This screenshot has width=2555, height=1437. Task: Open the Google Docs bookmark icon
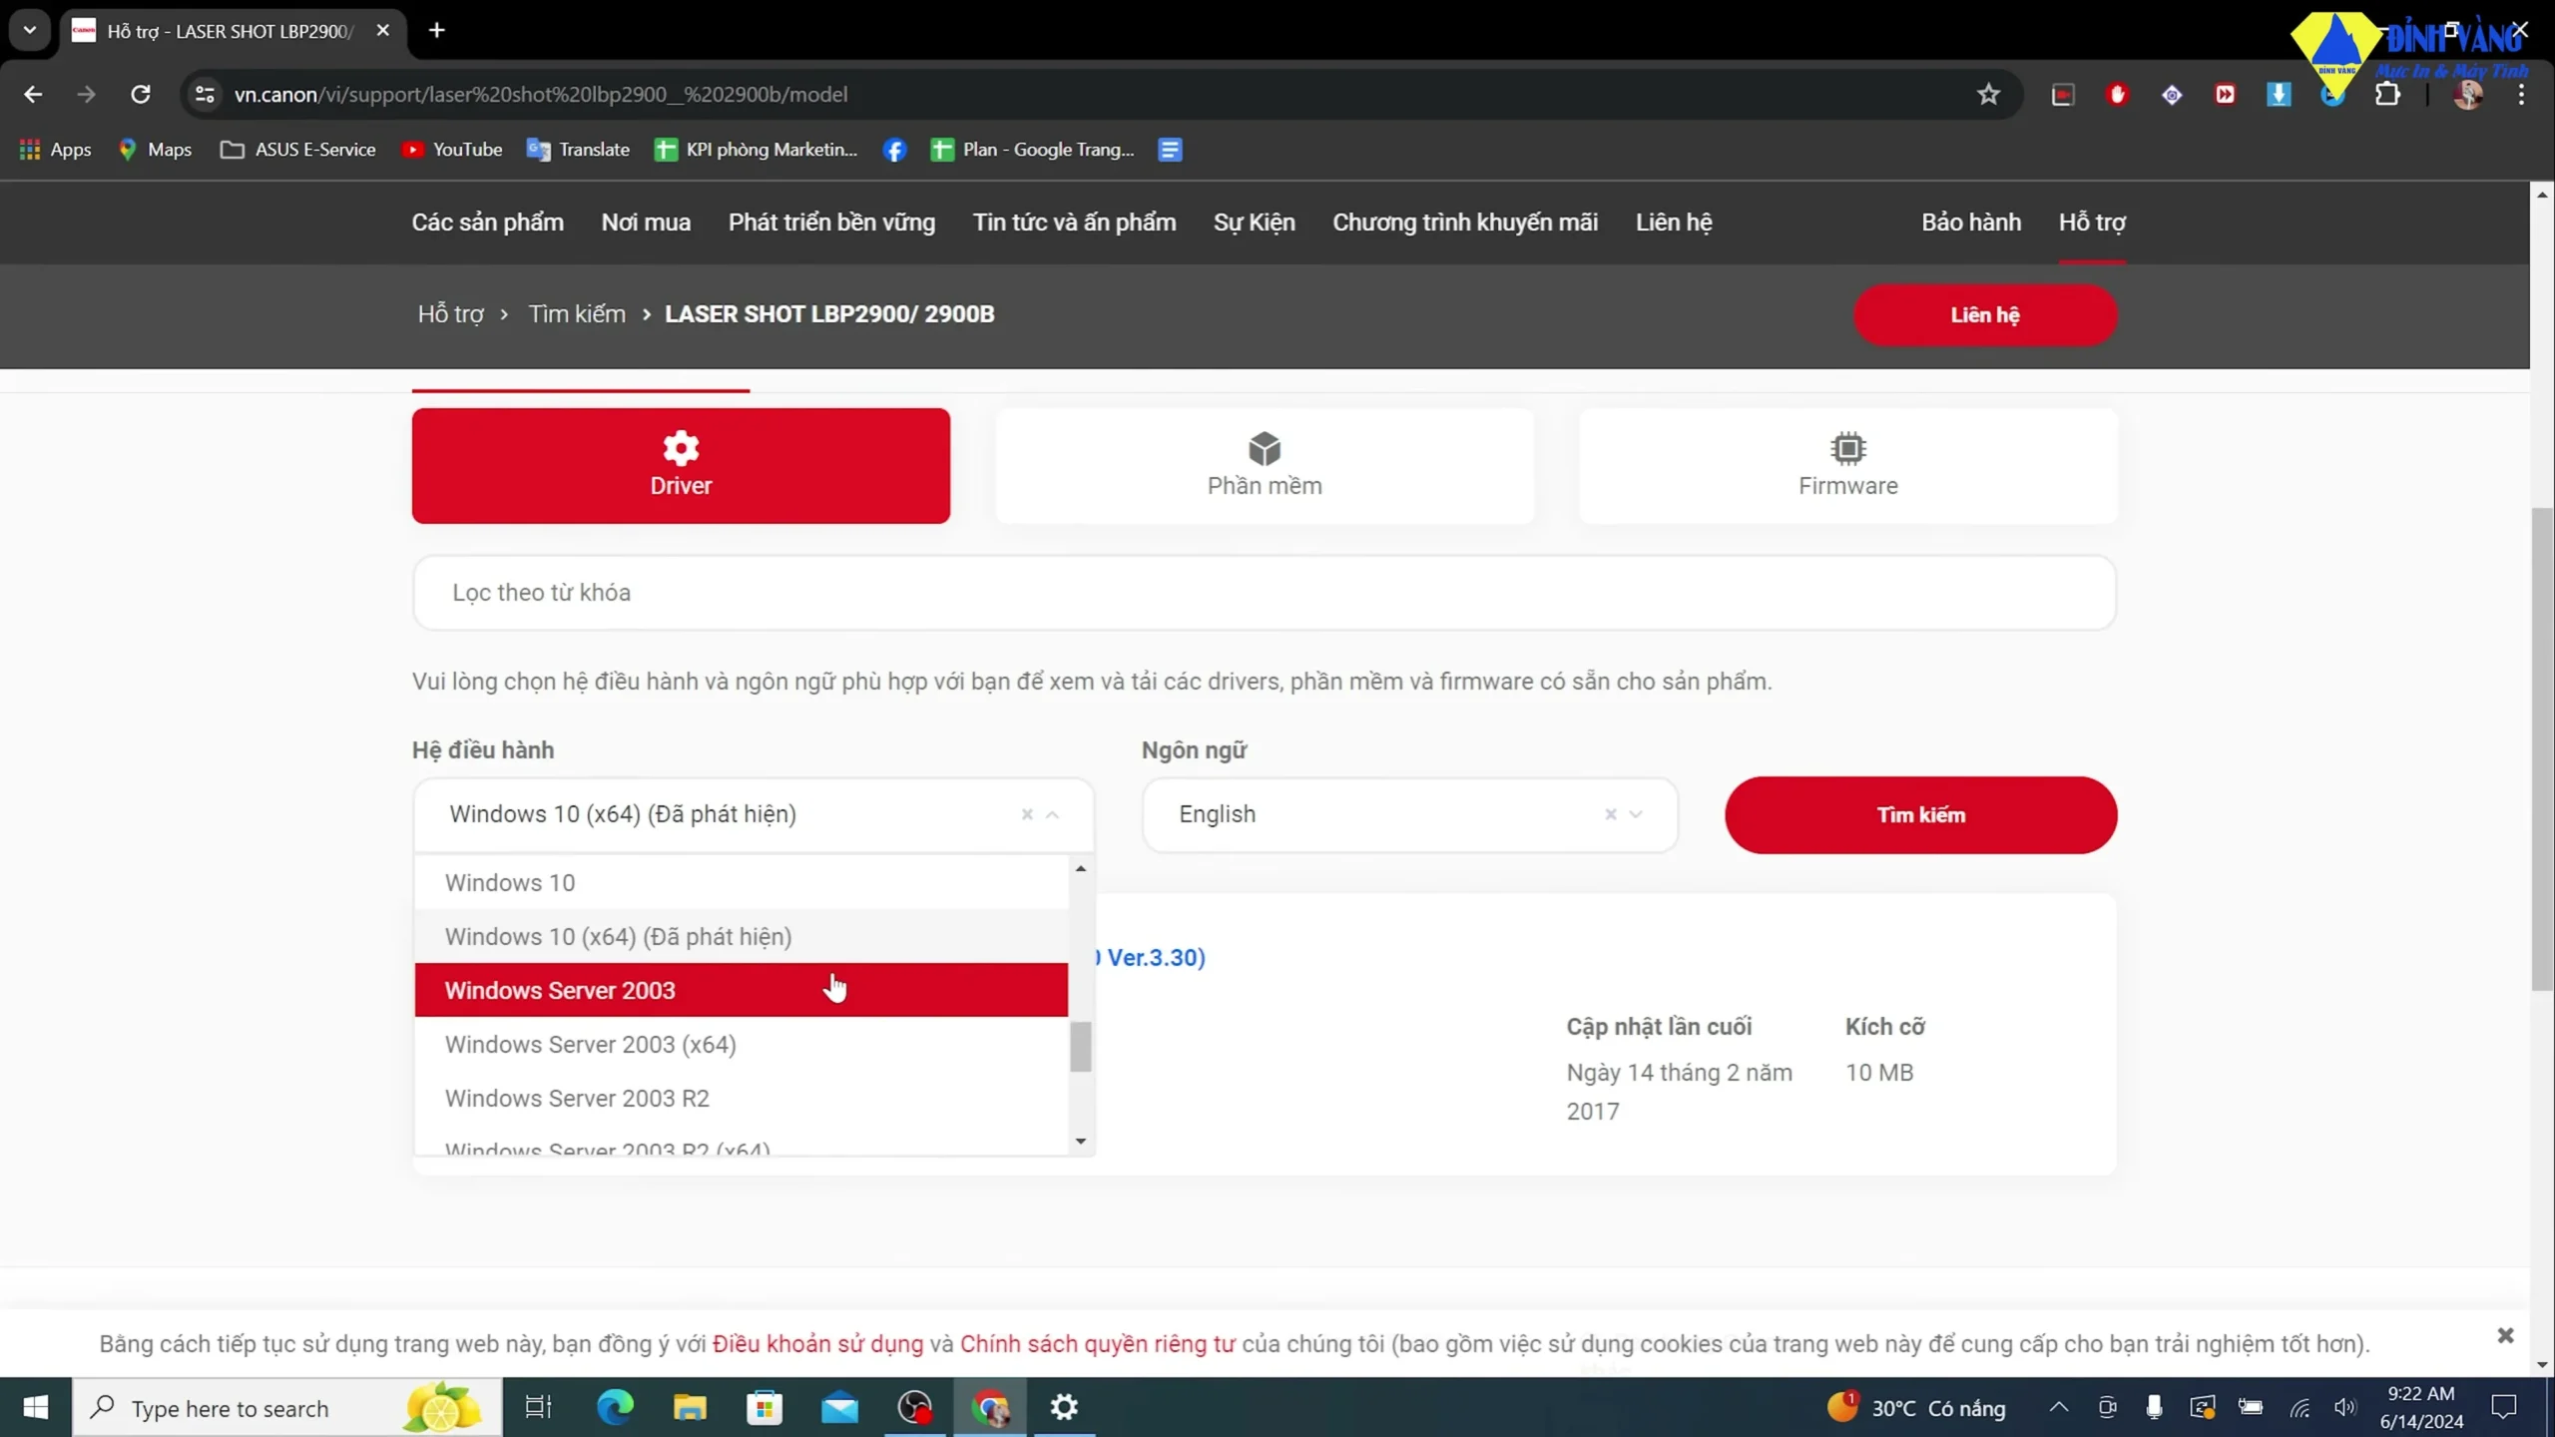[1170, 150]
